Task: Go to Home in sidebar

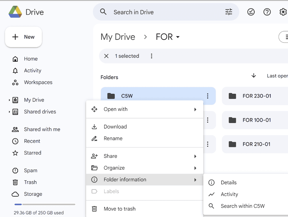Action: pyautogui.click(x=31, y=59)
